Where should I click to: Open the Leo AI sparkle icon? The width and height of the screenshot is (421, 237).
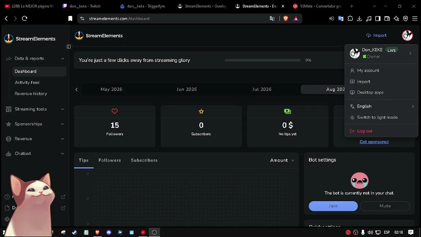[x=396, y=19]
